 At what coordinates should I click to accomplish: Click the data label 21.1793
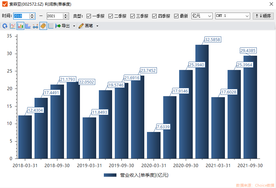[x=68, y=80]
